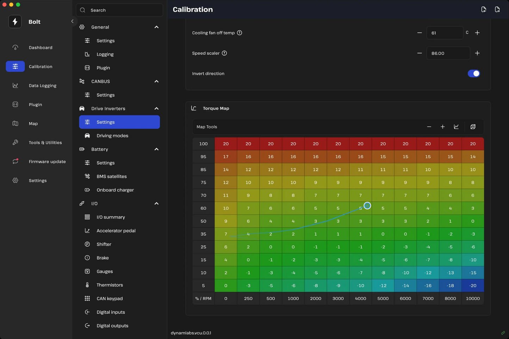Open BMS satellites under Battery

point(111,176)
